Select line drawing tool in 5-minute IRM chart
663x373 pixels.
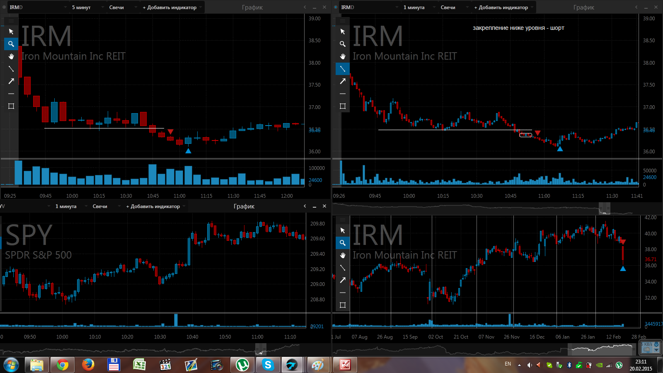click(x=11, y=69)
